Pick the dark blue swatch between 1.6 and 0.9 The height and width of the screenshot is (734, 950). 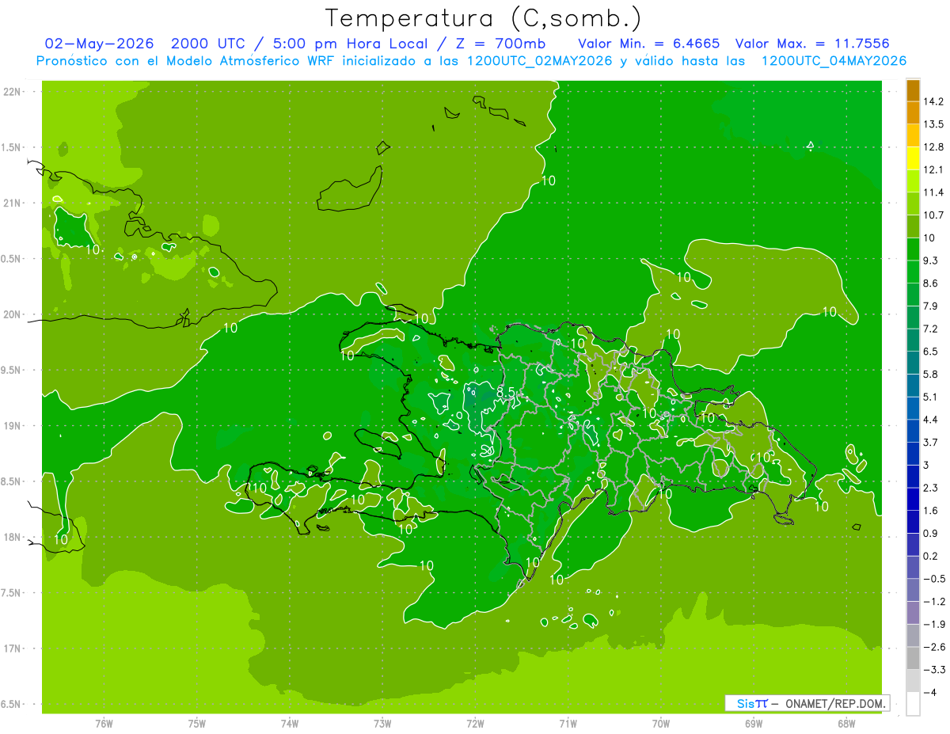pos(913,522)
